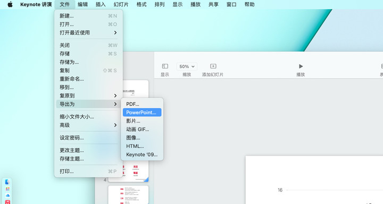Open the 窗口 menu
This screenshot has height=204, width=383.
(231, 4)
